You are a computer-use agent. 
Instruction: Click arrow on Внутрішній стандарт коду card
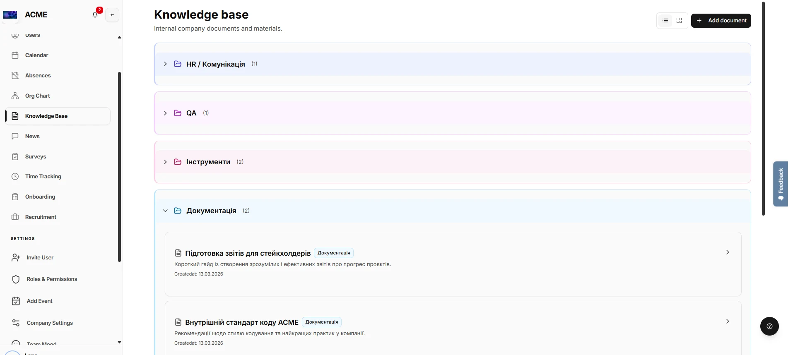728,321
